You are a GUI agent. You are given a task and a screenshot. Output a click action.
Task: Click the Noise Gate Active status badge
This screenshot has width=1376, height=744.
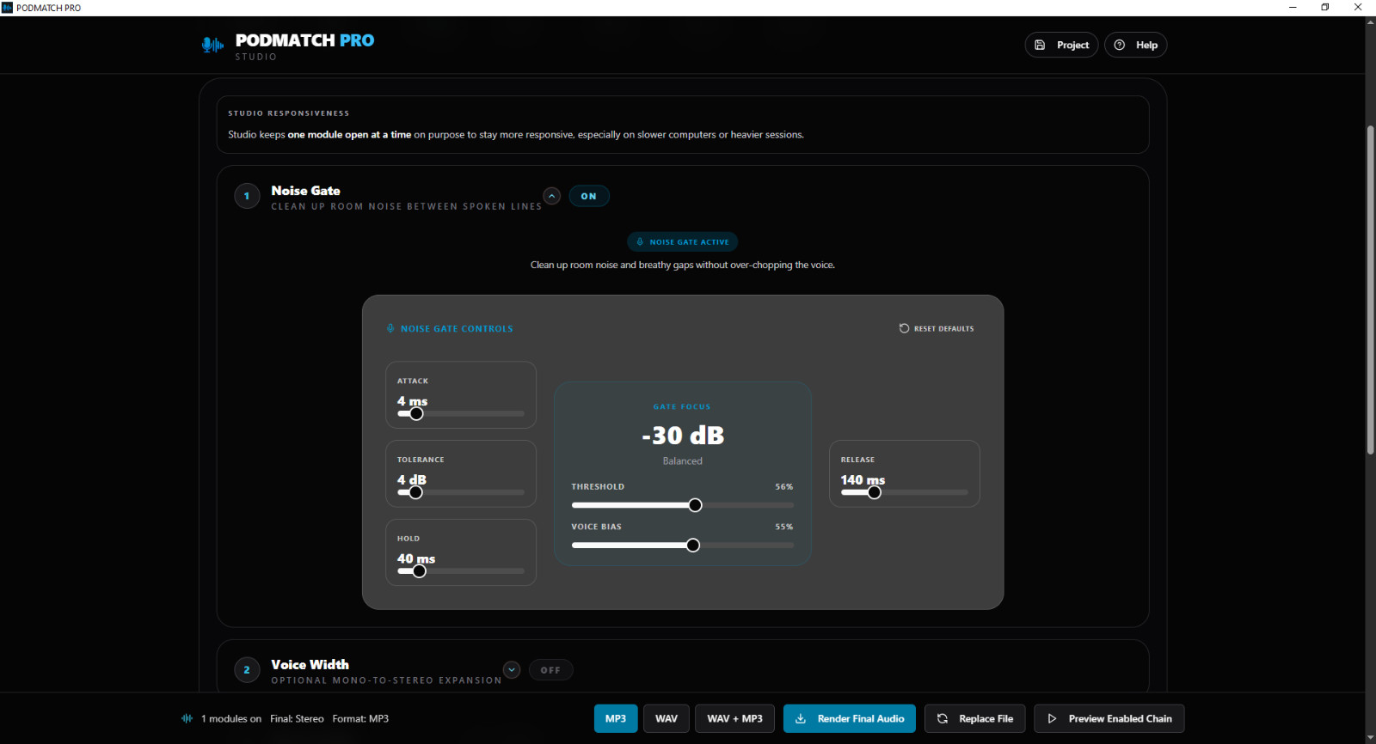(683, 242)
